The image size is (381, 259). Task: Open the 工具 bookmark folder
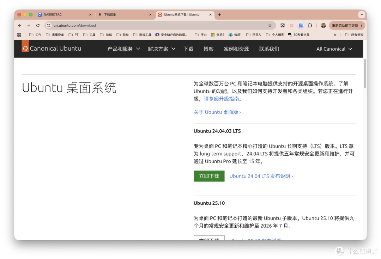point(89,35)
